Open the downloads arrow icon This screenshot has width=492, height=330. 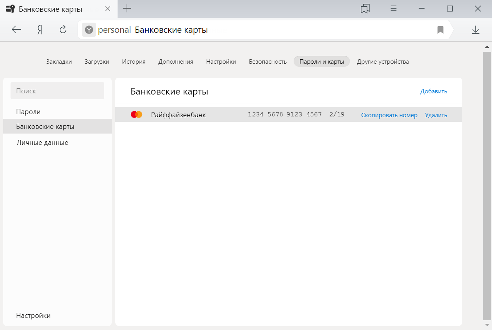(476, 30)
